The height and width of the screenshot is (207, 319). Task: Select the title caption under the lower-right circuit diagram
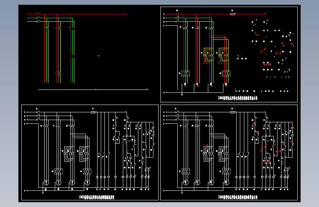238,197
